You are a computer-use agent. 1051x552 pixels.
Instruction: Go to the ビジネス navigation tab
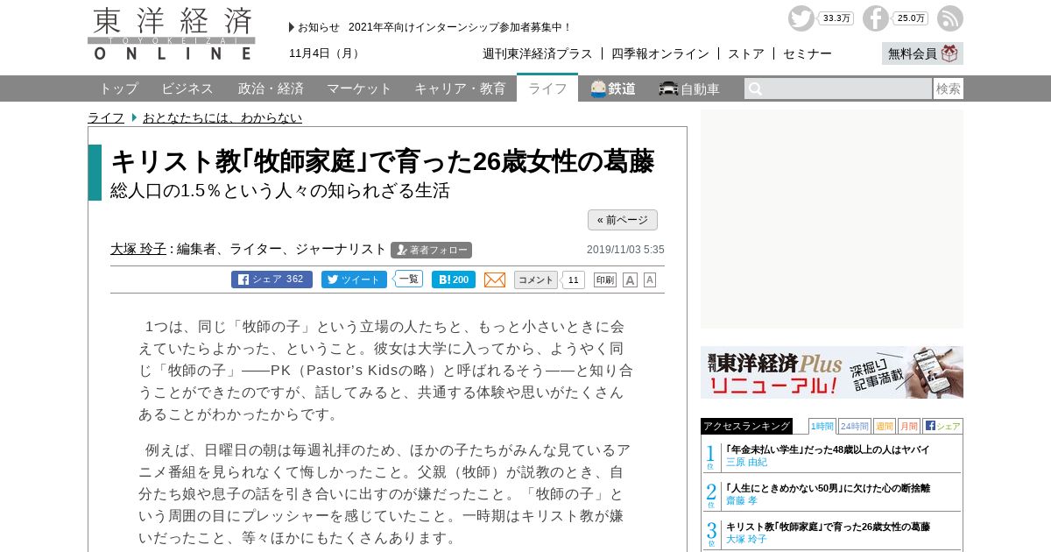[187, 88]
